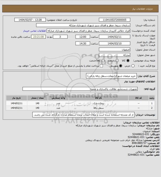Select the سطل زباله item name cell
The image size is (161, 177).
(98, 108)
